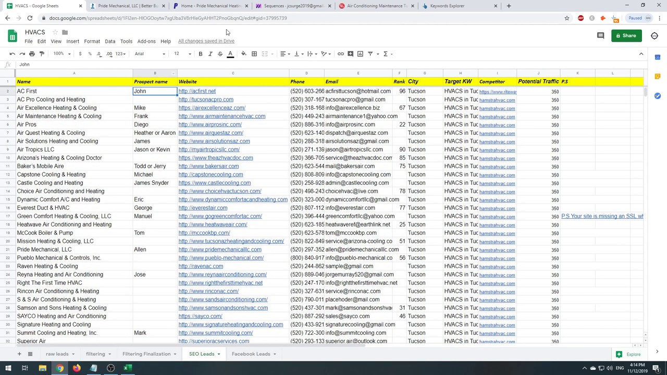Viewport: 667px width, 375px height.
Task: Open Excel from the Windows taskbar
Action: click(x=127, y=368)
